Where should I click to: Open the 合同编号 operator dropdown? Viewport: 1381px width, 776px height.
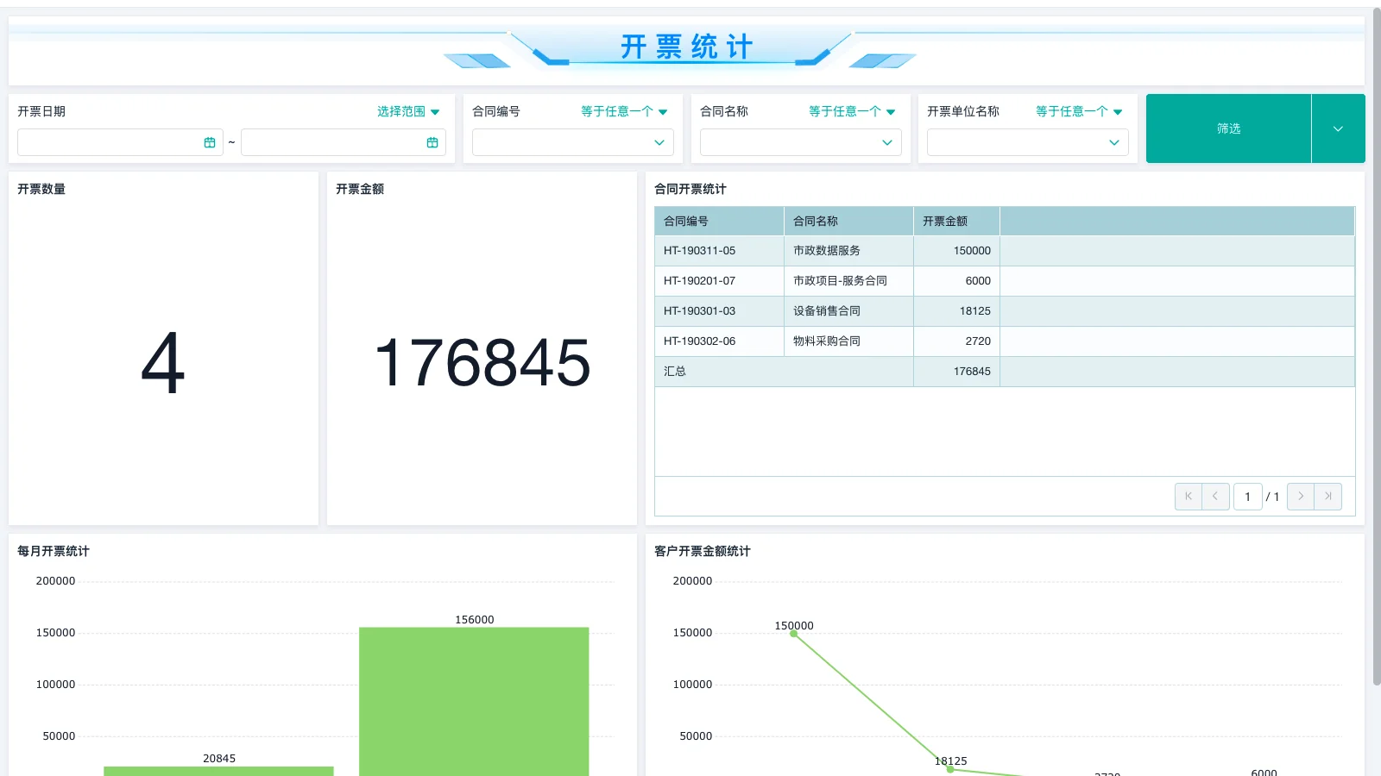pos(621,111)
